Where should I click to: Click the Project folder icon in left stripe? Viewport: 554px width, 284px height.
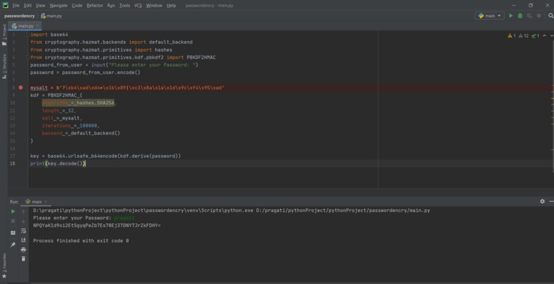pos(4,44)
